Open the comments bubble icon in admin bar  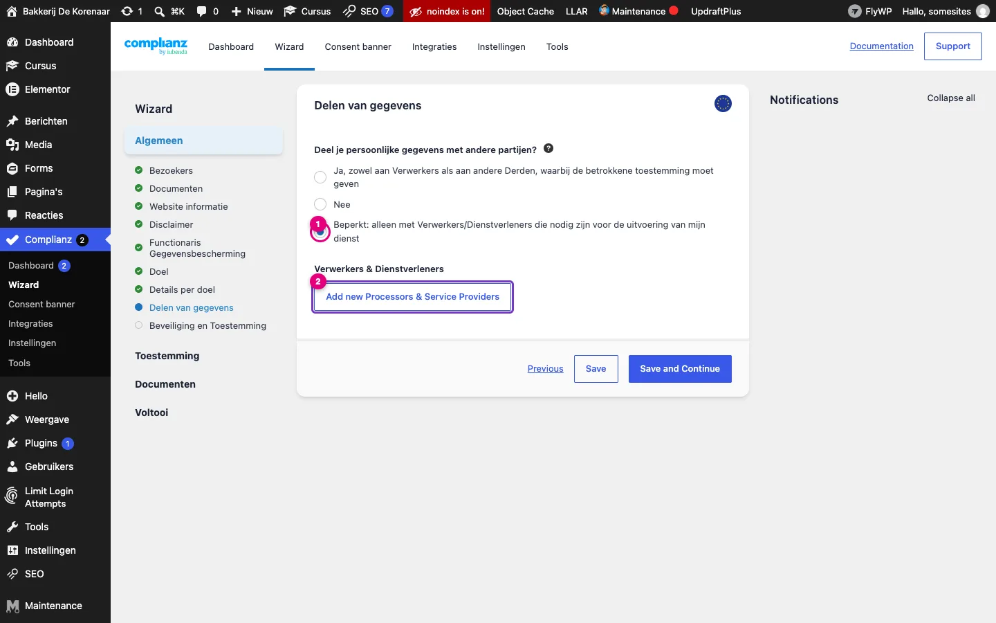tap(201, 11)
